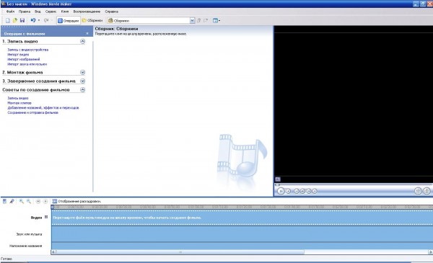Open the Файл menu

pyautogui.click(x=10, y=12)
